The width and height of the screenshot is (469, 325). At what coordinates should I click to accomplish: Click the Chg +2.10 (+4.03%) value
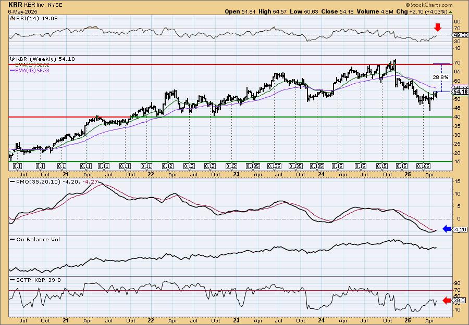422,11
